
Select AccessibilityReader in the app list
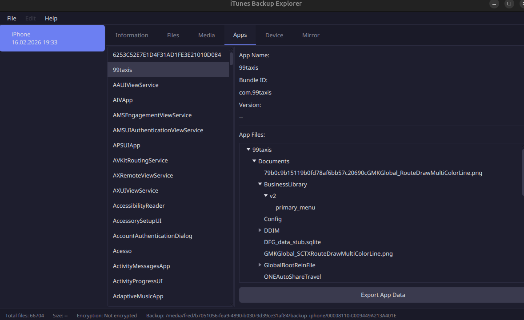click(x=168, y=205)
